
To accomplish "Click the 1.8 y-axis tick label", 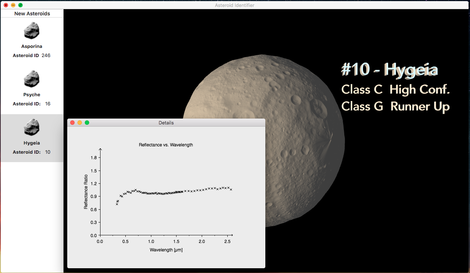I will pos(94,158).
